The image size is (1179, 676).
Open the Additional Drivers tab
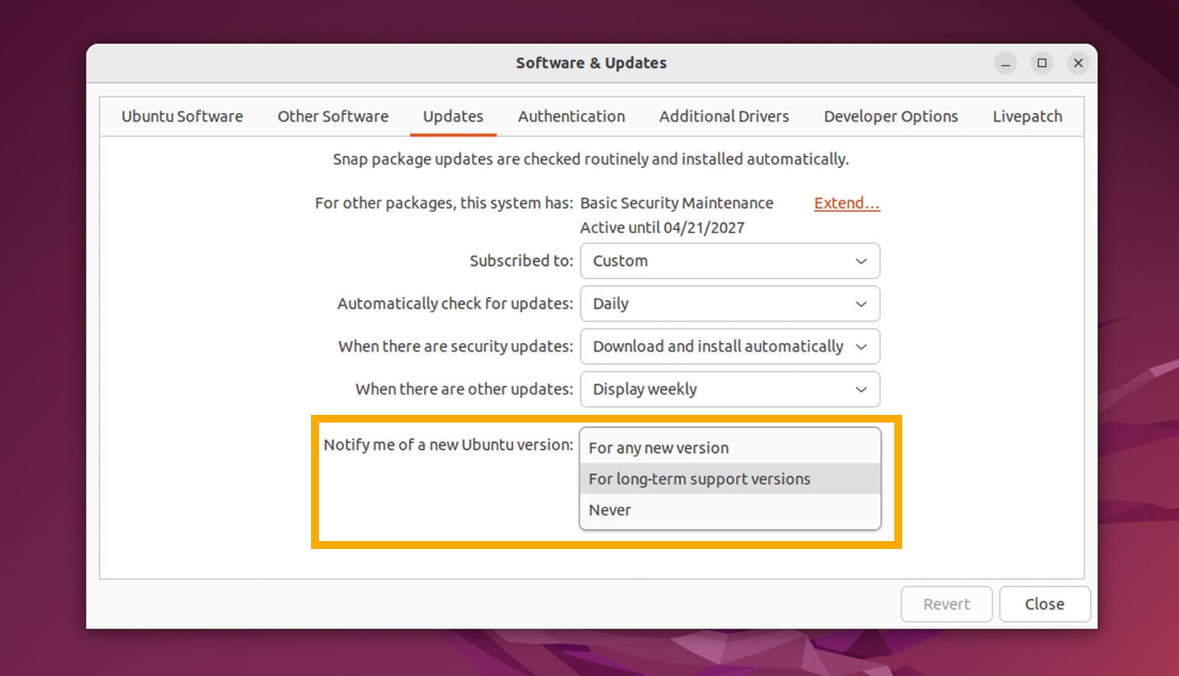pos(724,116)
